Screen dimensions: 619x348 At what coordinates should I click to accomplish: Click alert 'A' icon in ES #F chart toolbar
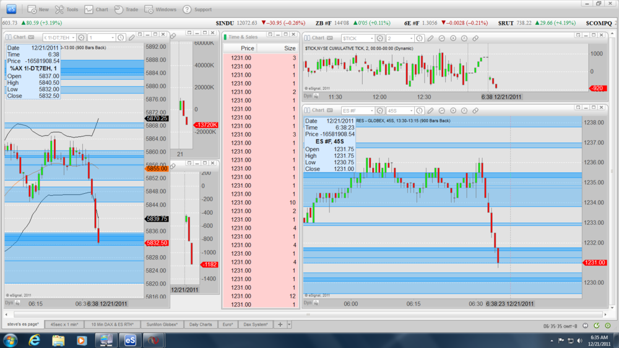(464, 111)
